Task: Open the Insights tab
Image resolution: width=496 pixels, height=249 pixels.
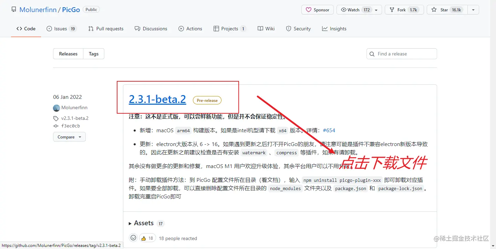Action: 334,29
